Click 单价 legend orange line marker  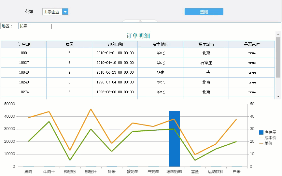coord(261,143)
